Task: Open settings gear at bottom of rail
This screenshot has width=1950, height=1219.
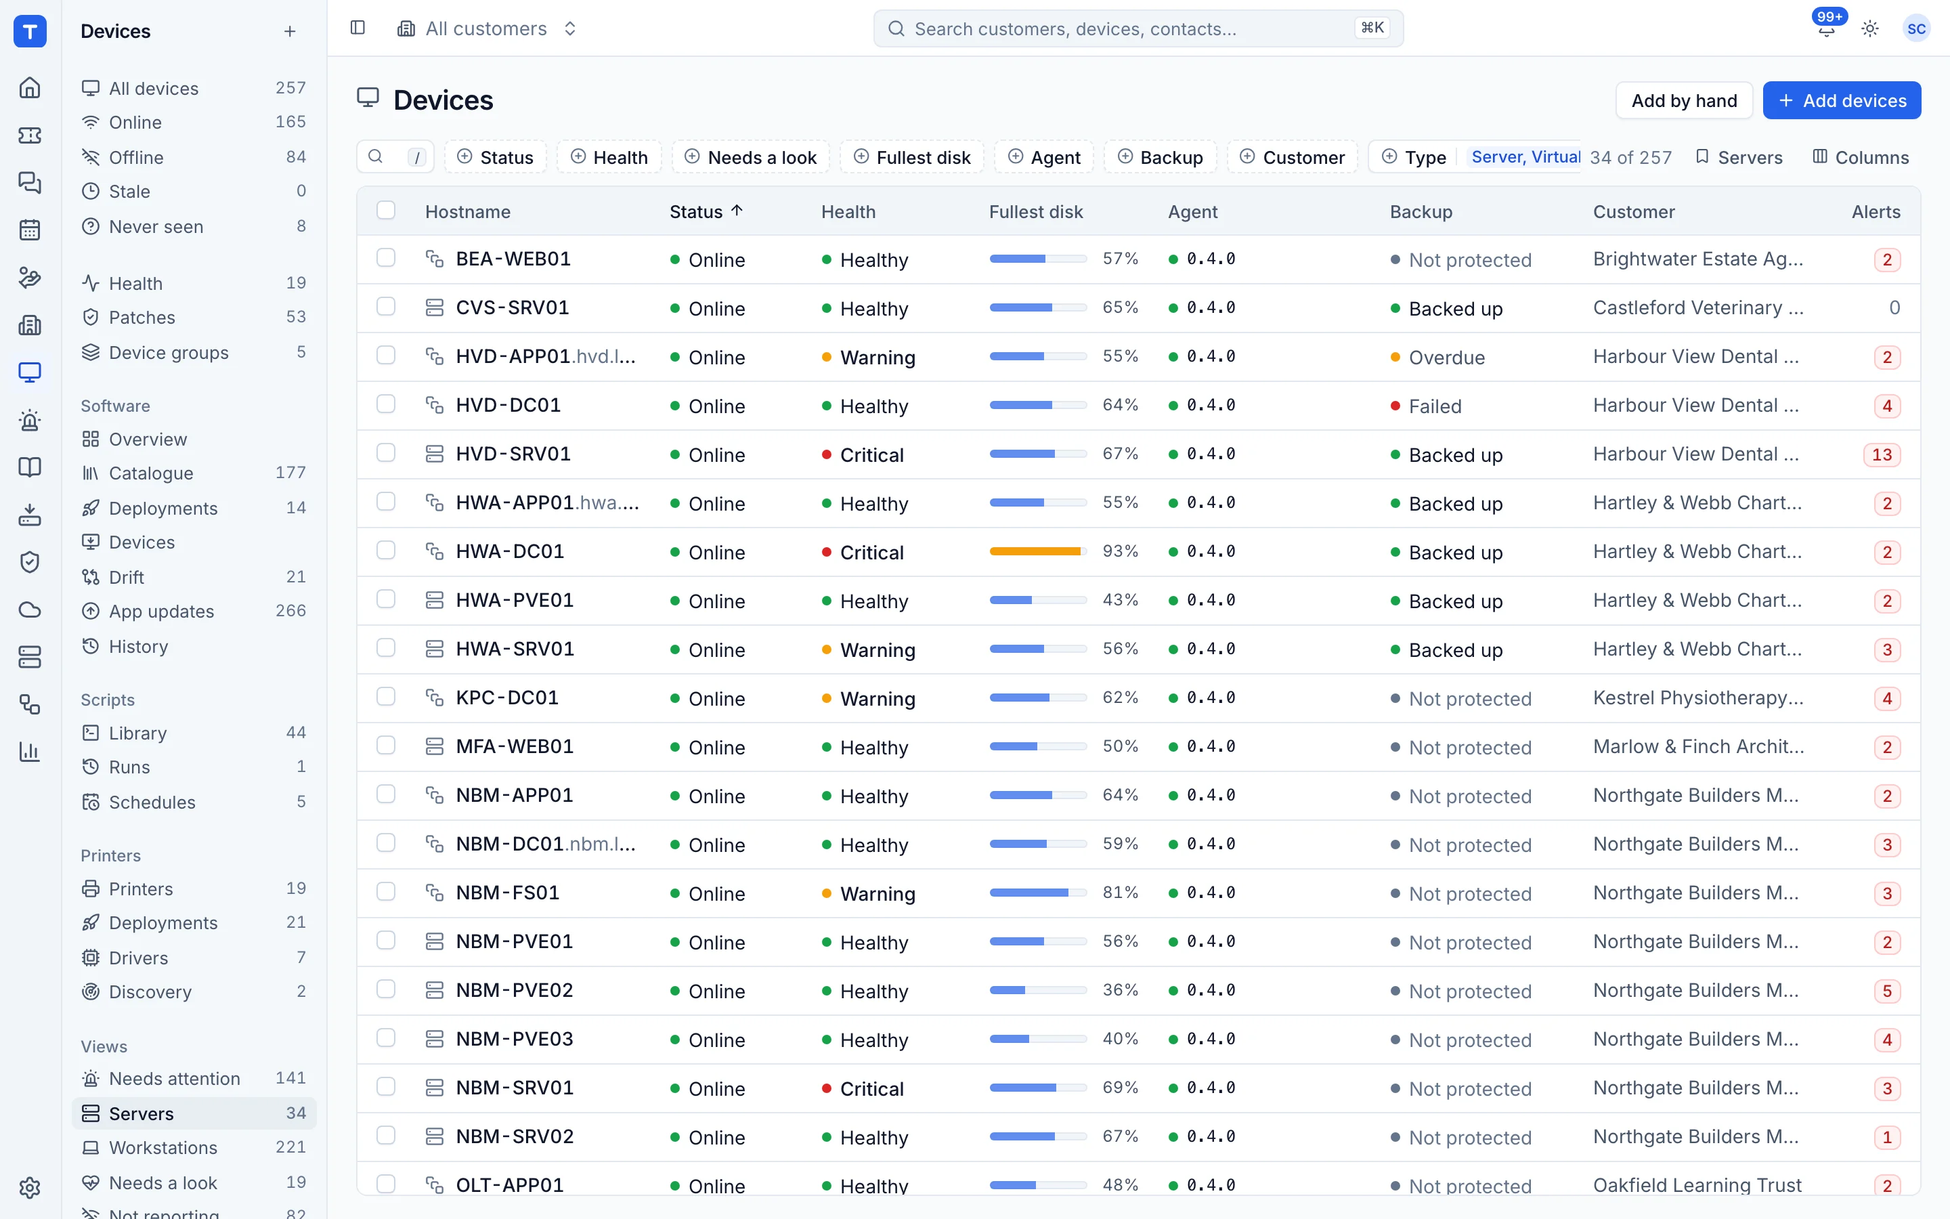Action: [30, 1186]
